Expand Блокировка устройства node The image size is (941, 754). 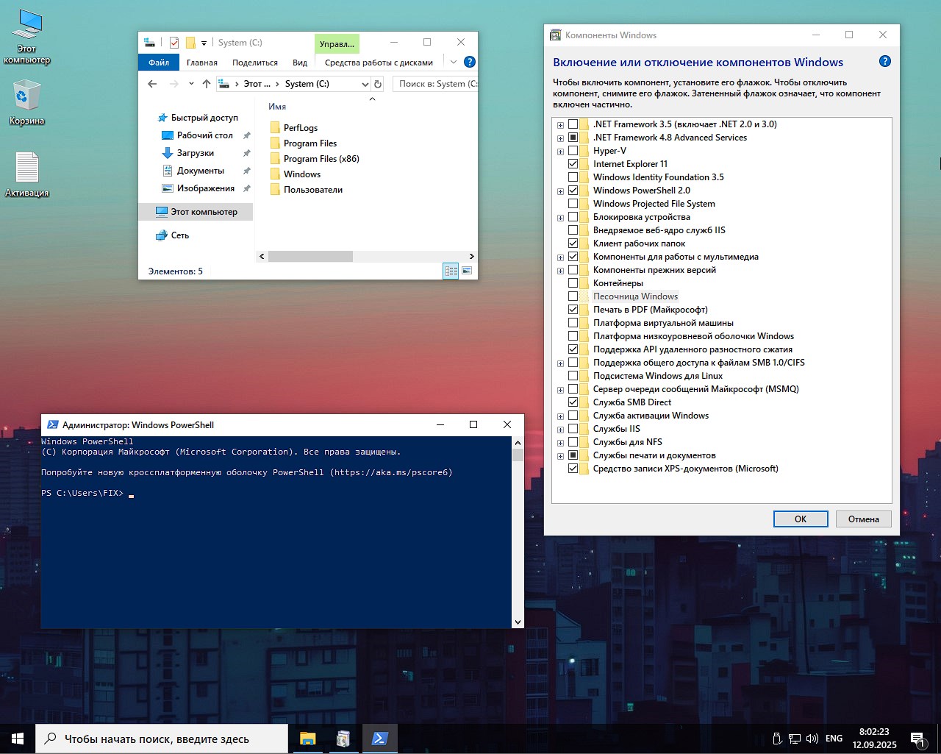coord(560,218)
